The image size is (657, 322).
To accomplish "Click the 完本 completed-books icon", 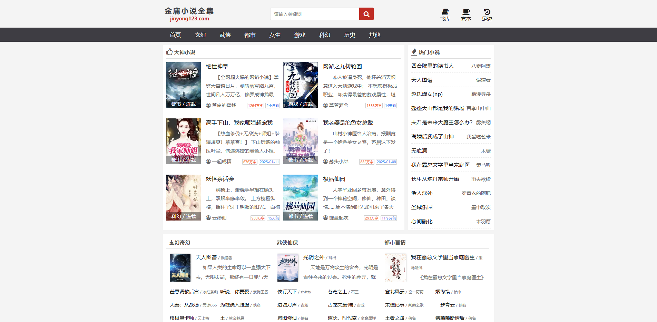I will (x=466, y=12).
